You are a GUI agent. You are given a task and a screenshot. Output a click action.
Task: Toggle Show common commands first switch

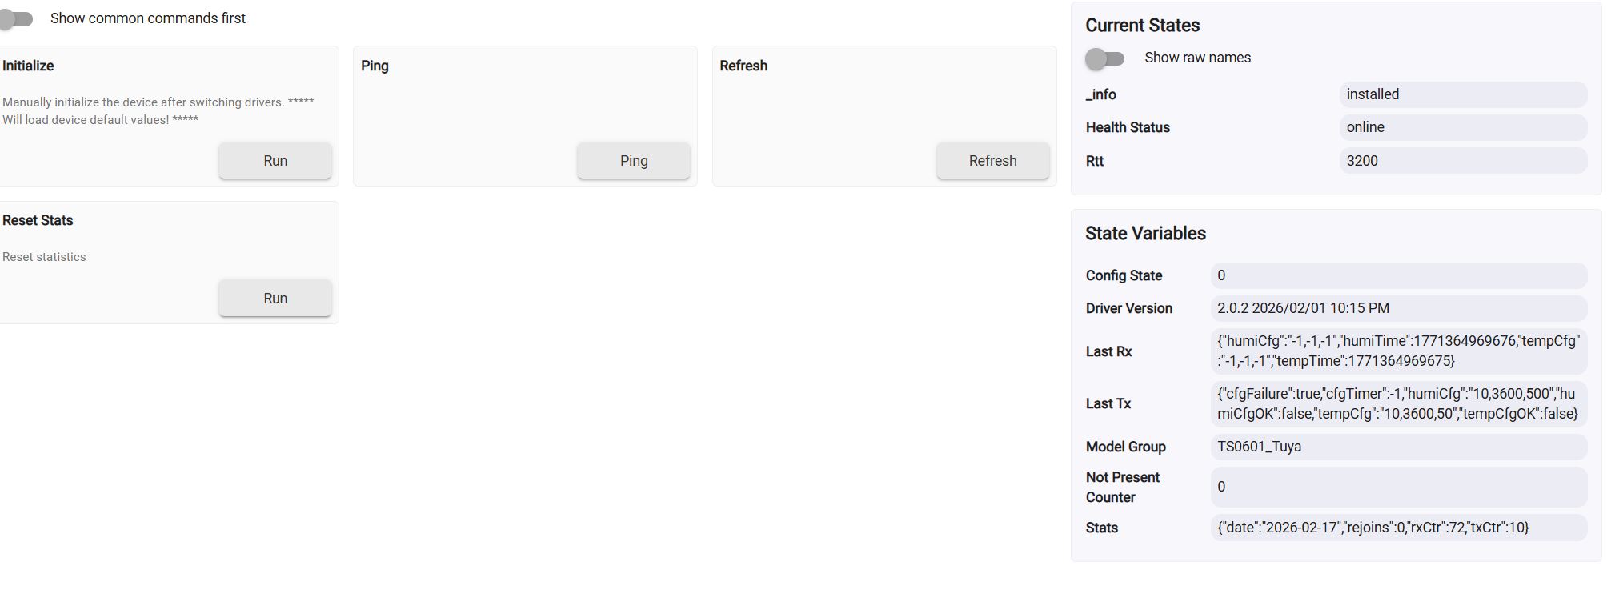[x=16, y=18]
